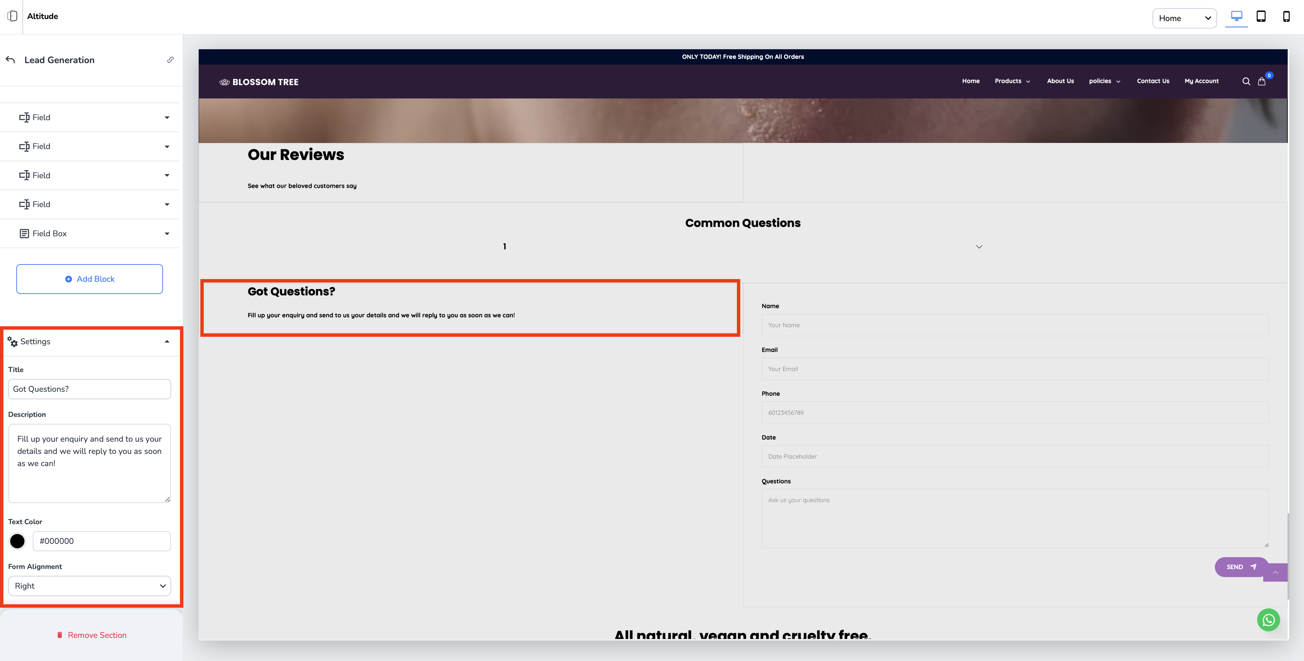Open the black text color swatch
The image size is (1304, 661).
pyautogui.click(x=17, y=541)
